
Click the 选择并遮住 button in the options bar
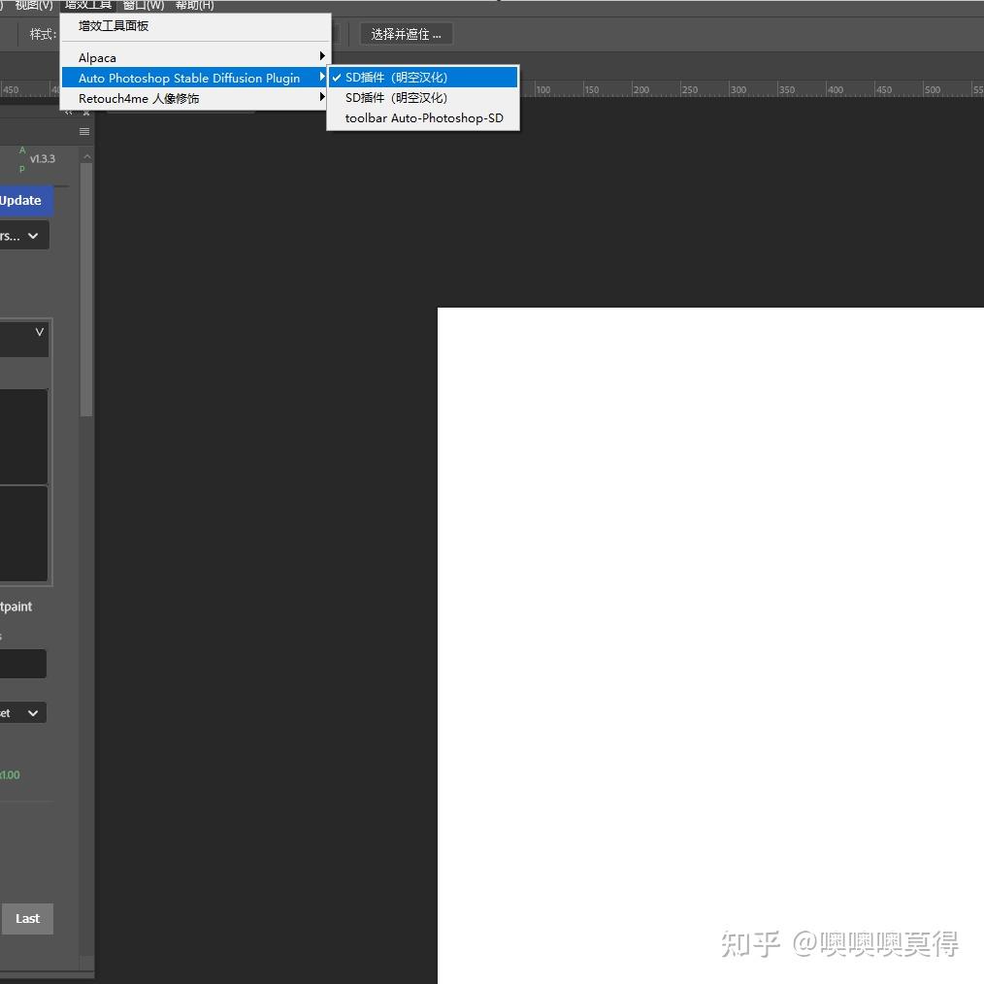[x=406, y=33]
